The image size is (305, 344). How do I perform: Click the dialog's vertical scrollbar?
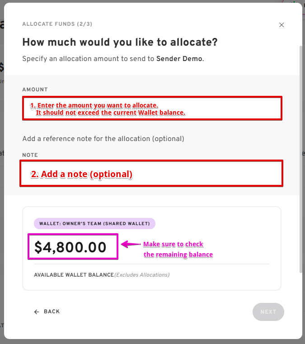(x=300, y=158)
